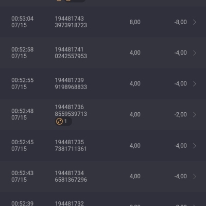The image size is (206, 206).
Task: Click transaction number 9198968833
Action: tap(71, 87)
